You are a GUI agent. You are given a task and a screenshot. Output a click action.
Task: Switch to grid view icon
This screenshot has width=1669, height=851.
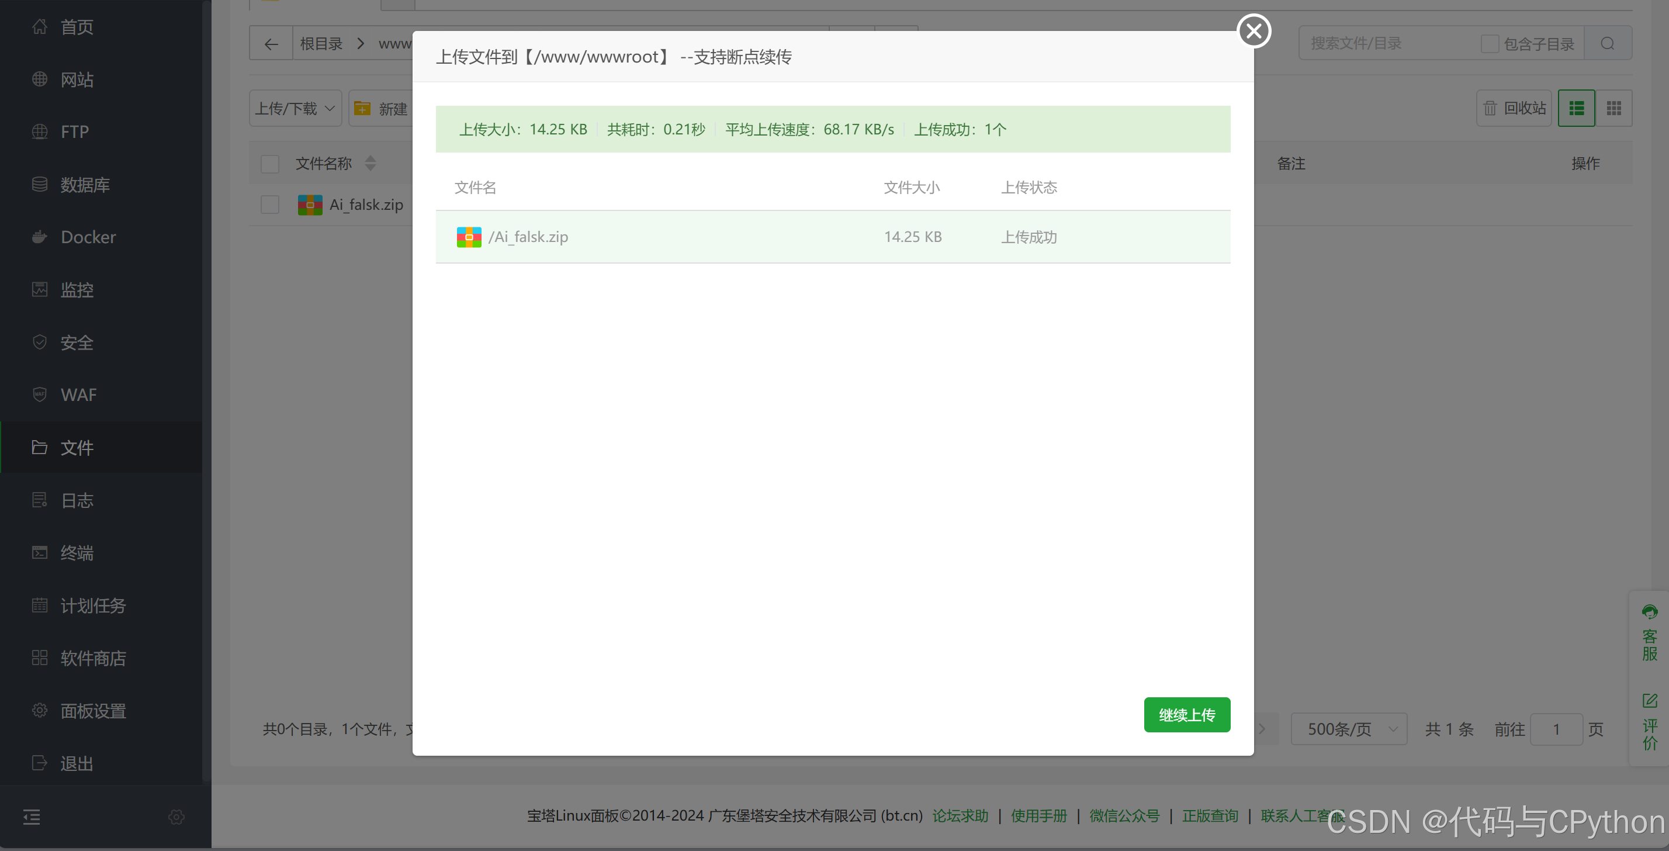(x=1613, y=108)
